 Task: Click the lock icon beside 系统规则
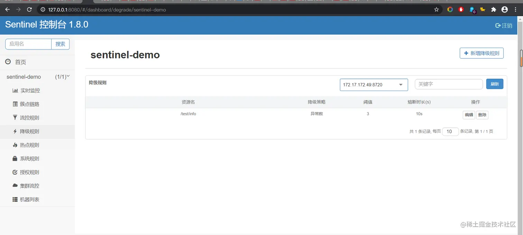tap(15, 158)
